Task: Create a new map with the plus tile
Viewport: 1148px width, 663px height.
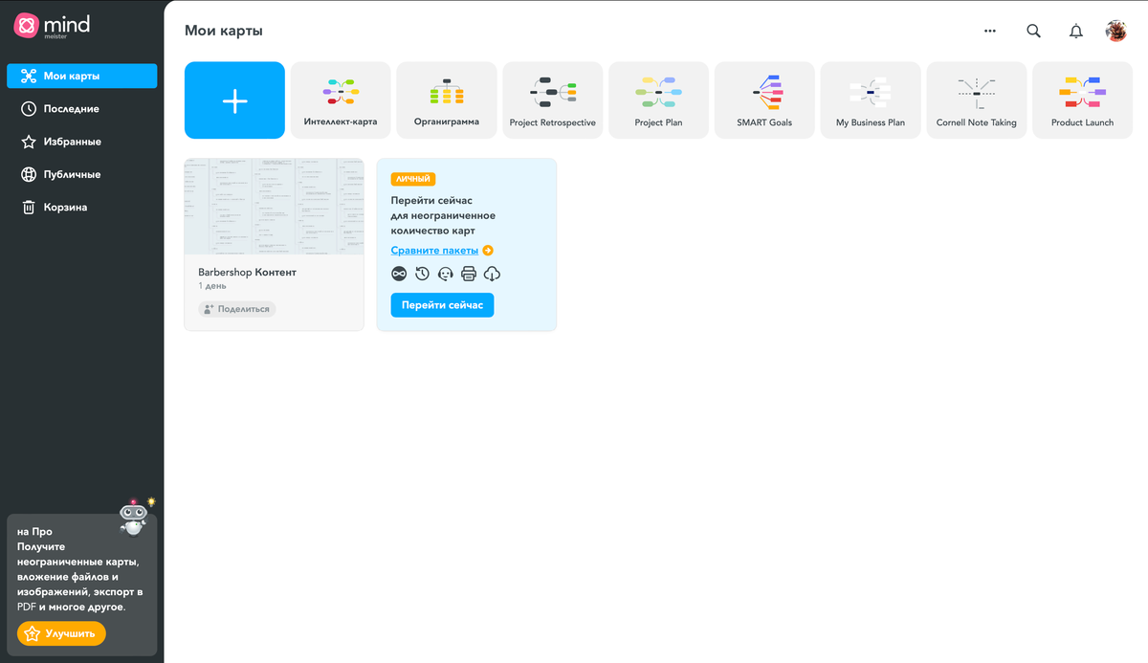Action: click(x=234, y=99)
